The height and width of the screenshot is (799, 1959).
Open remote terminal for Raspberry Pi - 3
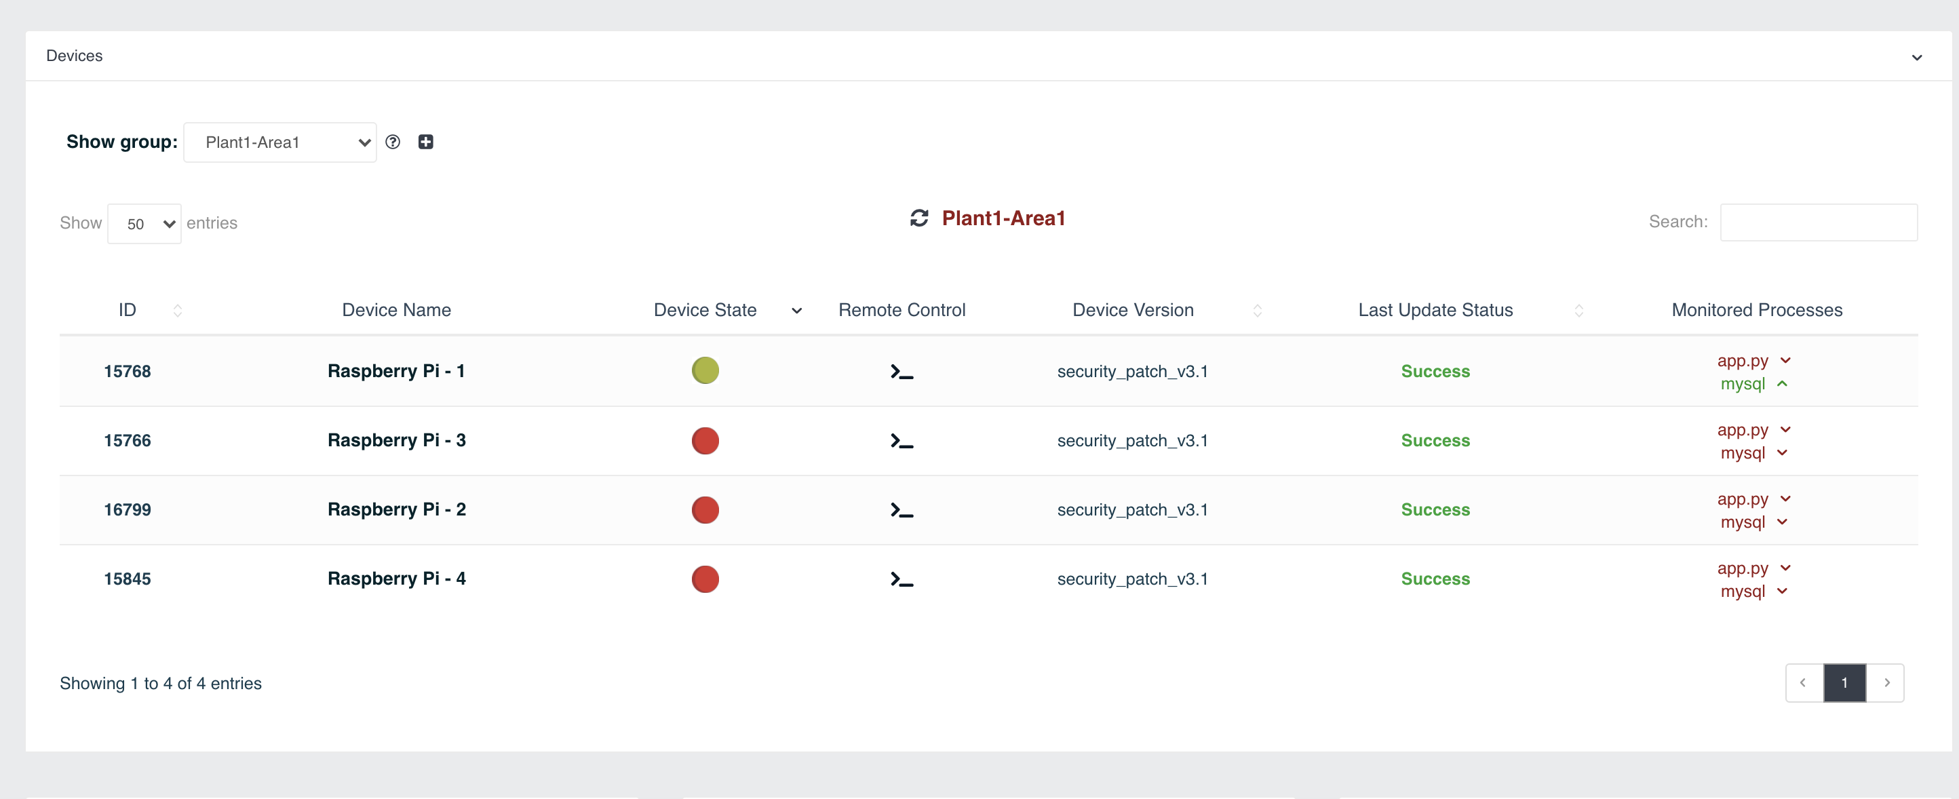[x=901, y=441]
